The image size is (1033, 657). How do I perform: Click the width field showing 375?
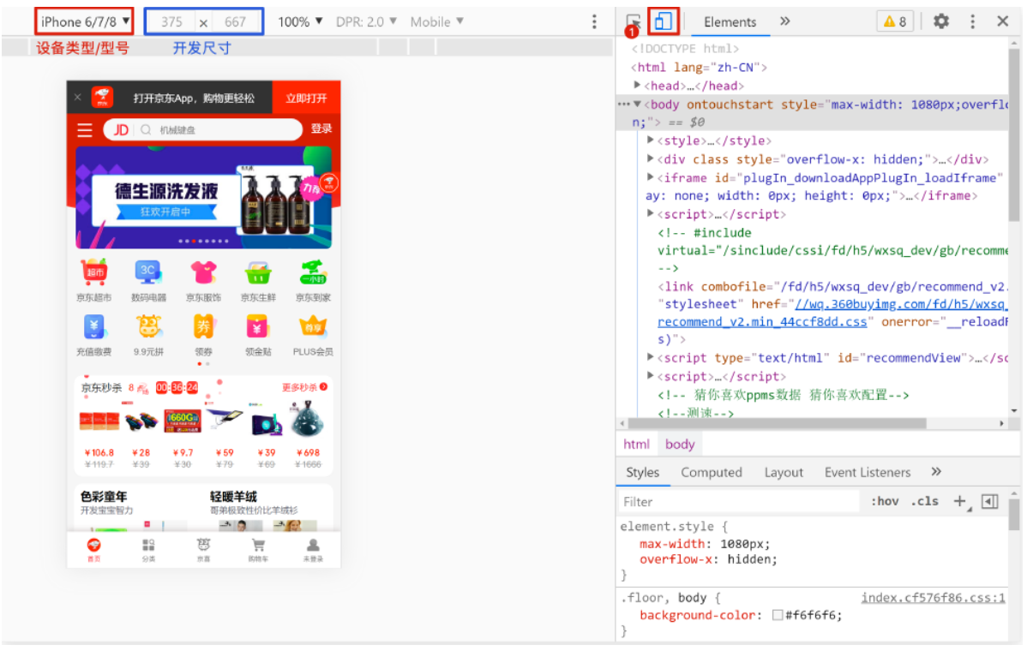click(171, 22)
